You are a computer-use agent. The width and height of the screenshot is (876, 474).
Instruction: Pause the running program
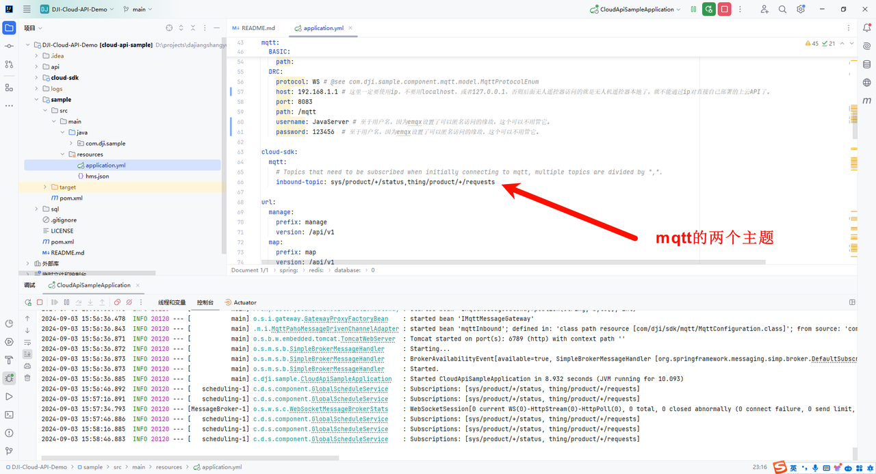693,9
